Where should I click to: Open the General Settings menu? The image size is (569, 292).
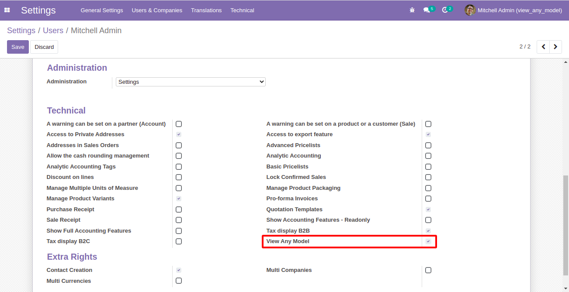click(102, 10)
